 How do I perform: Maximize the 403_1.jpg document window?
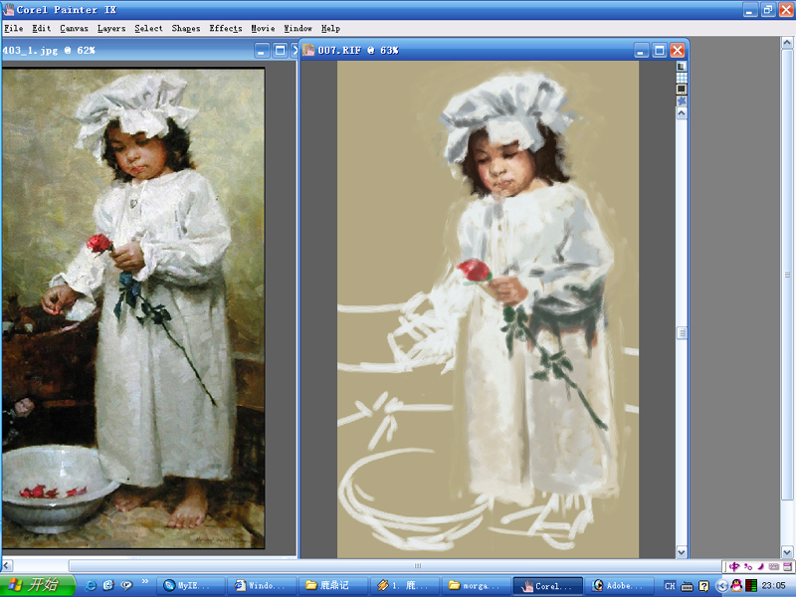coord(280,51)
